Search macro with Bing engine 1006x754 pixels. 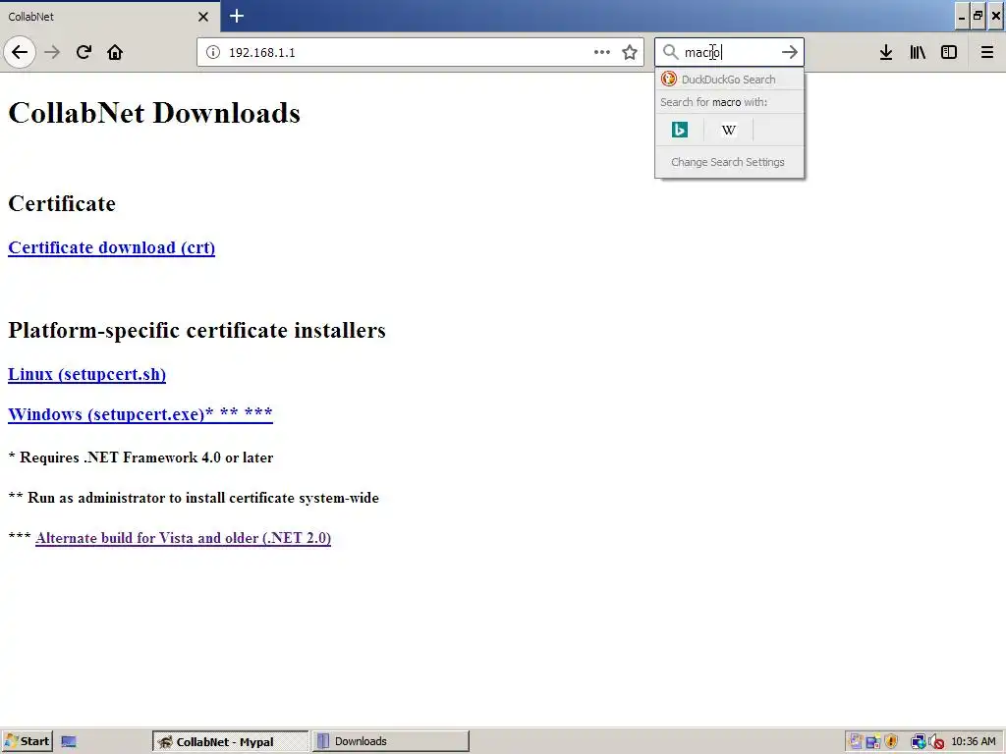680,131
